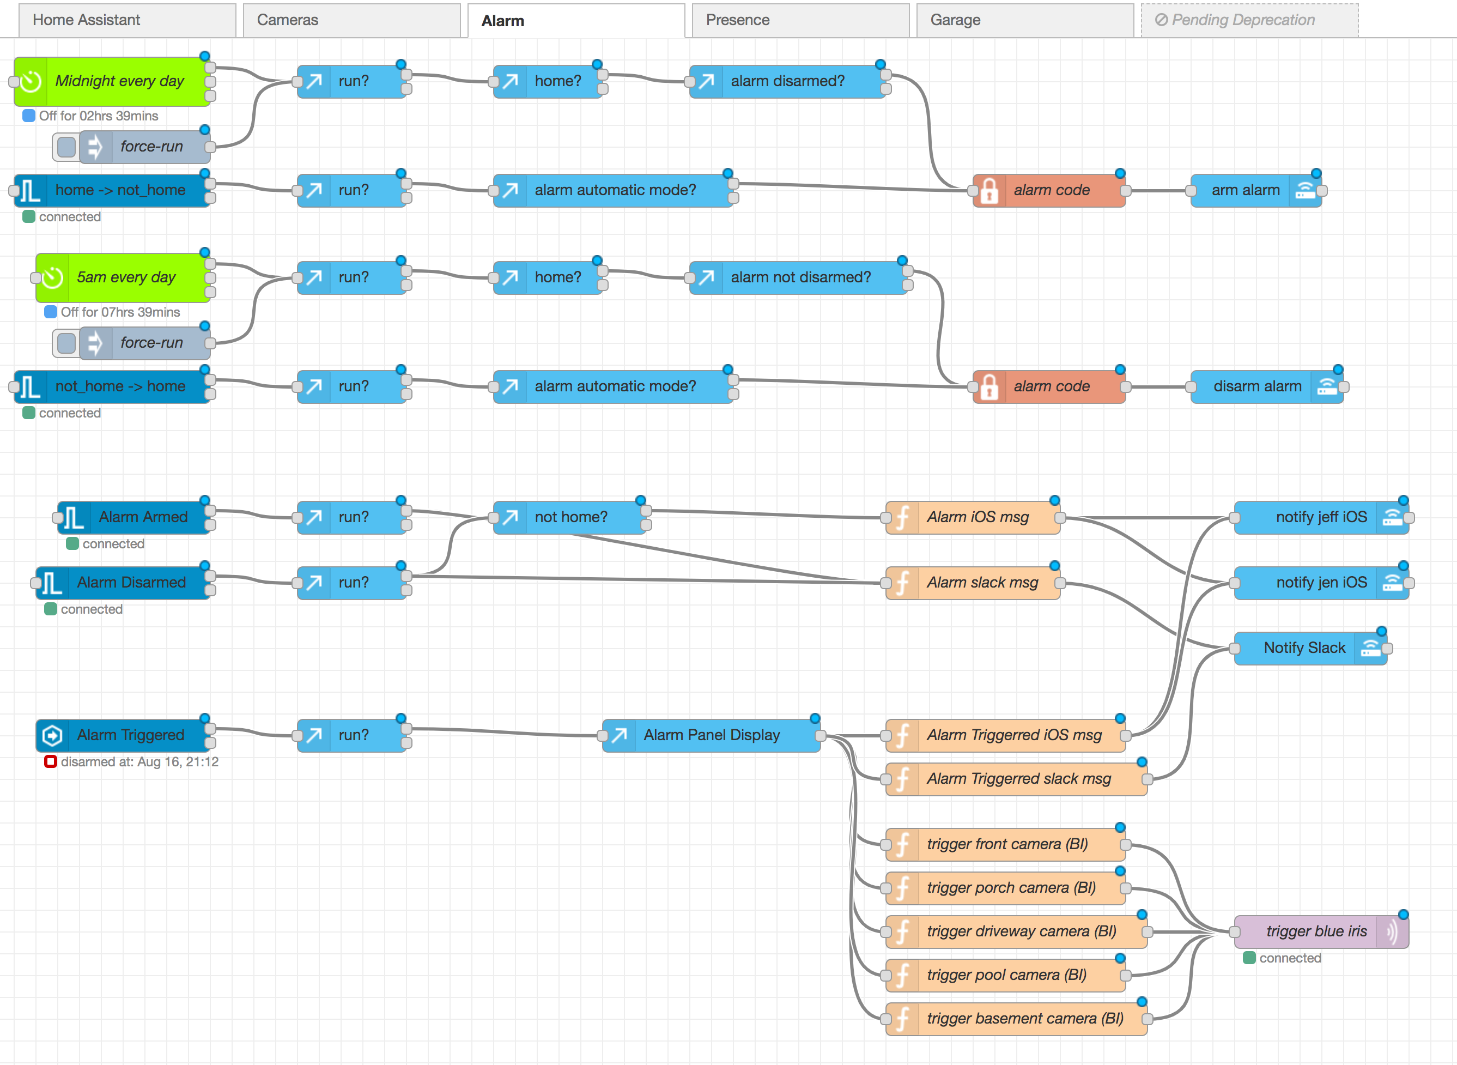Select the trigger porch camera (BI) node

click(x=1005, y=888)
